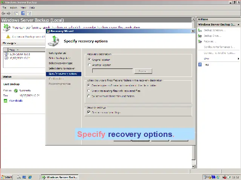This screenshot has width=241, height=180.
Task: Close the Recovery Wizard dialog
Action: pyautogui.click(x=193, y=31)
